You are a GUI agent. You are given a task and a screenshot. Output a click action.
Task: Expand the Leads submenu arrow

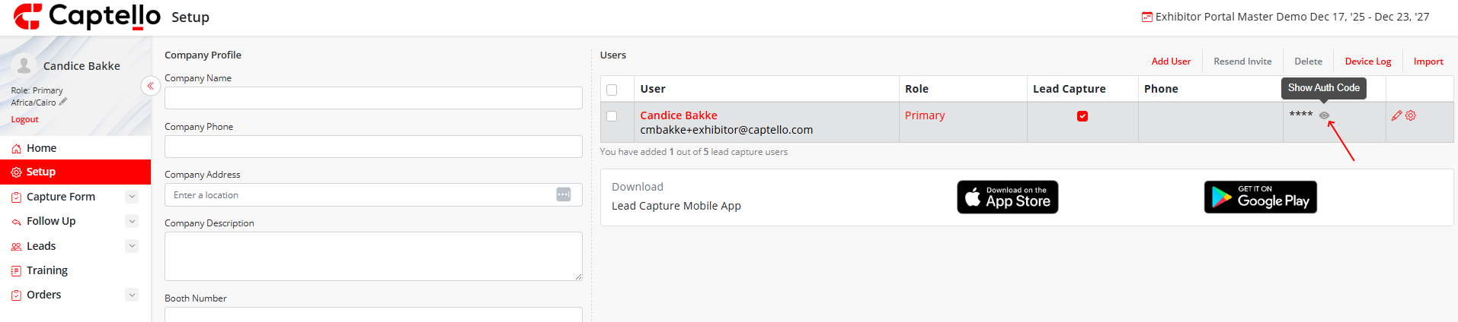point(132,246)
